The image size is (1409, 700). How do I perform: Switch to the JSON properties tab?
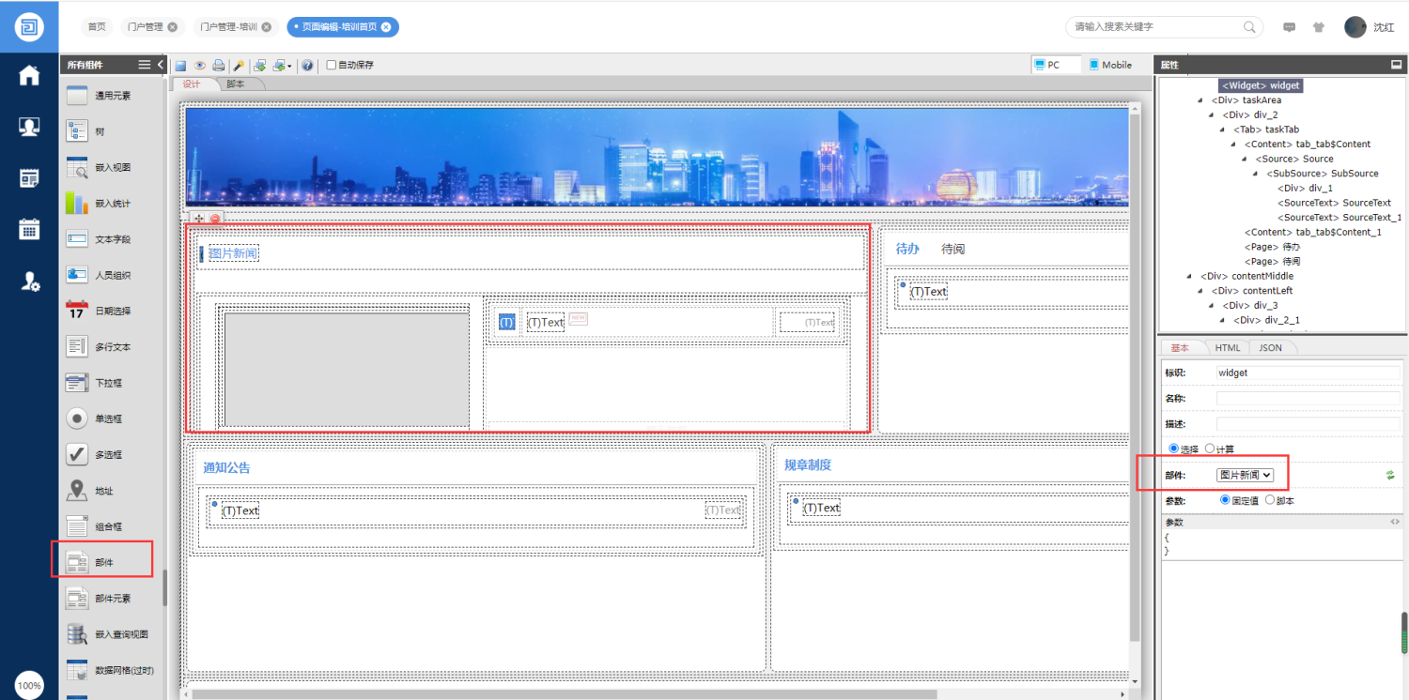click(1270, 347)
